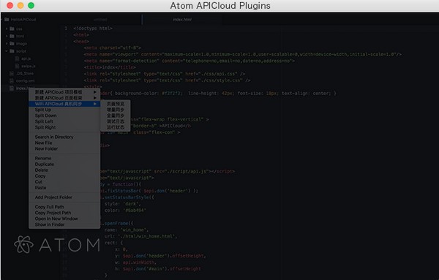
Task: Choose Split Right from context menu
Action: [x=64, y=127]
